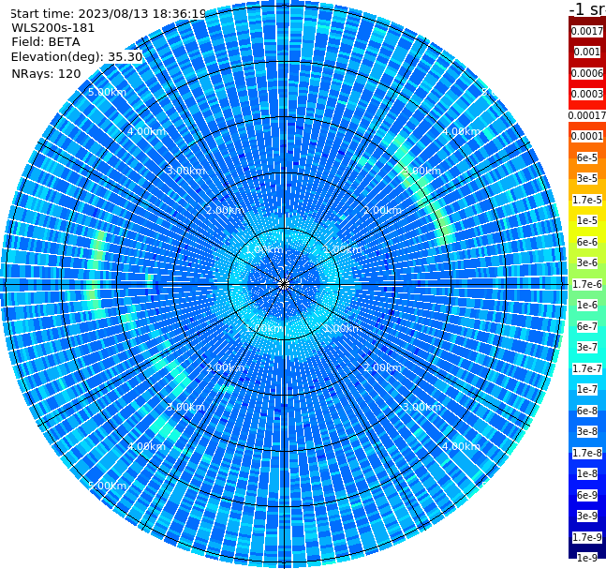Image resolution: width=606 pixels, height=569 pixels.
Task: Click the 1.7e-7 colorbar label
Action: 587,368
